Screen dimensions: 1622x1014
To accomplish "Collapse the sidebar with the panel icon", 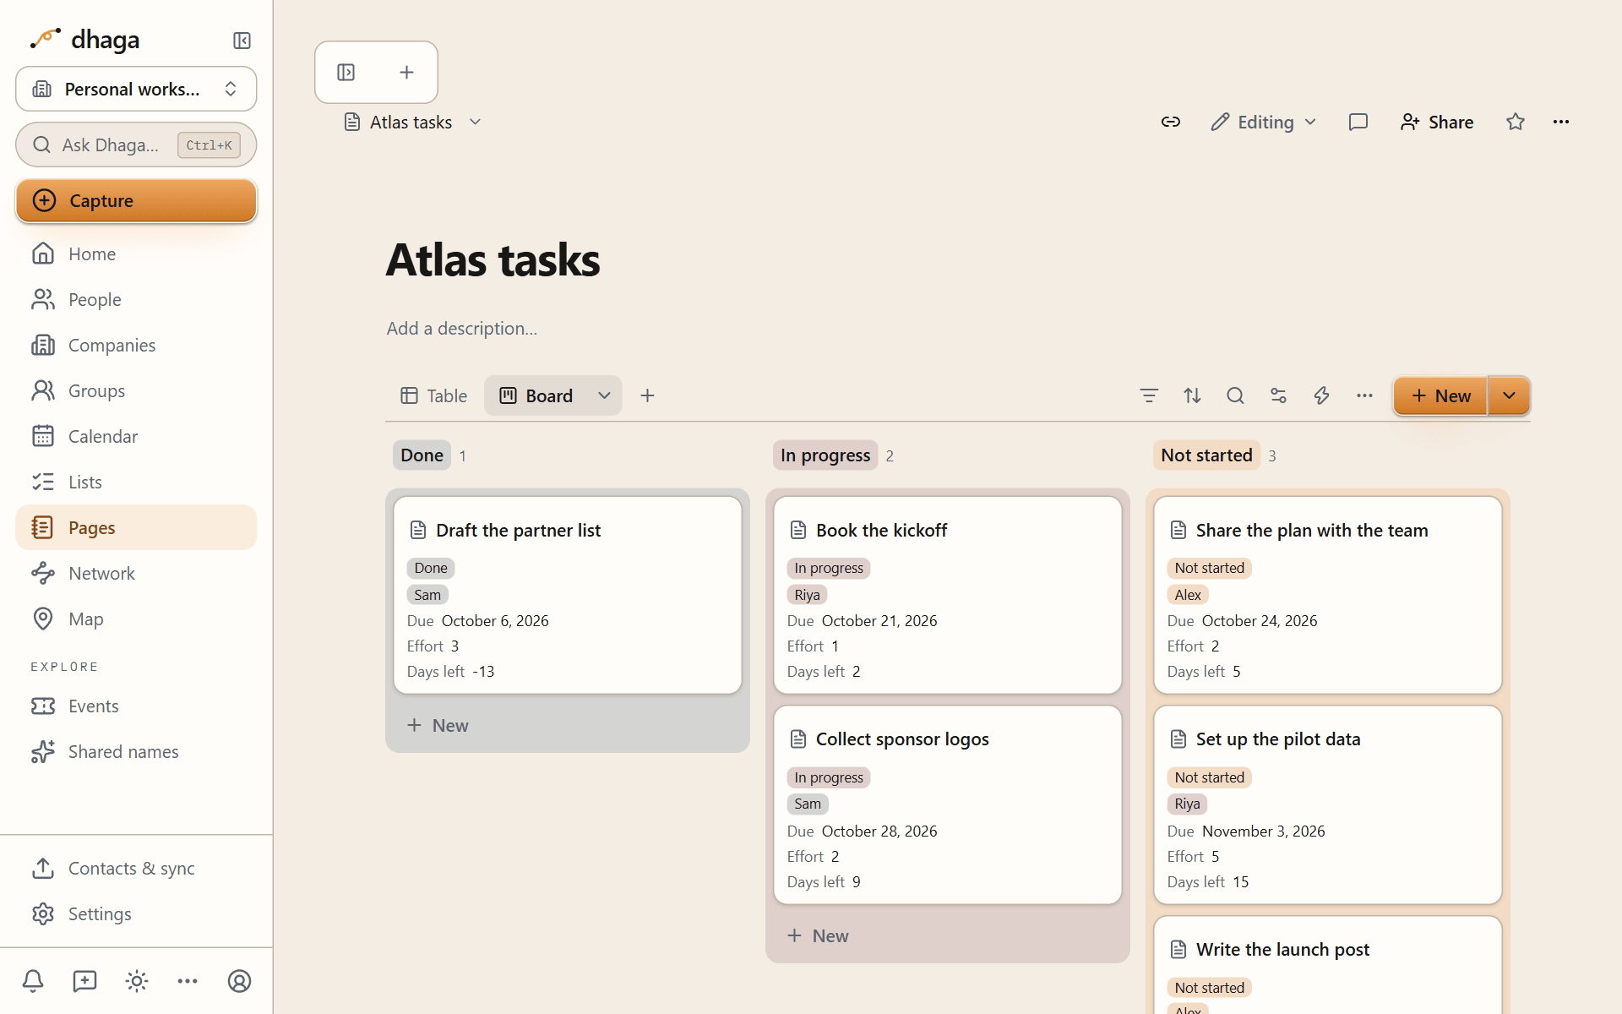I will (x=242, y=41).
